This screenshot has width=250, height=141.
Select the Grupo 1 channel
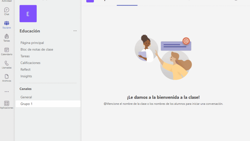coord(48,104)
